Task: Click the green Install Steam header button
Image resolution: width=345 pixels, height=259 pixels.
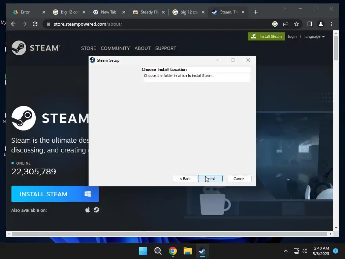Action: click(x=266, y=36)
